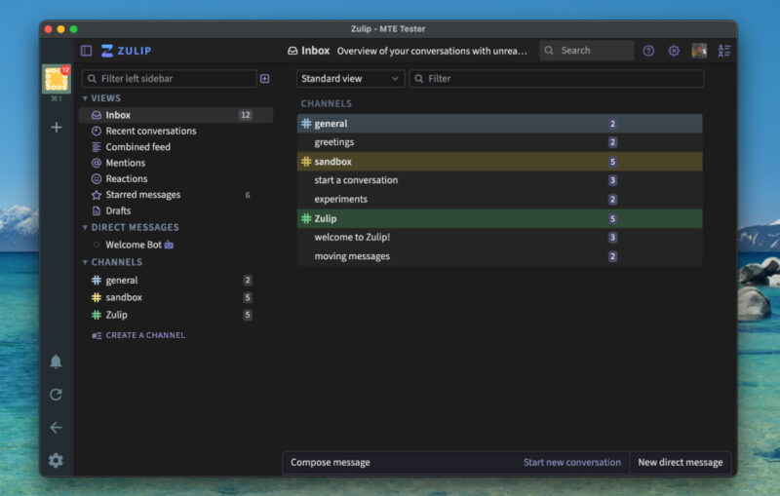
Task: Click New direct message button
Action: [x=680, y=462]
